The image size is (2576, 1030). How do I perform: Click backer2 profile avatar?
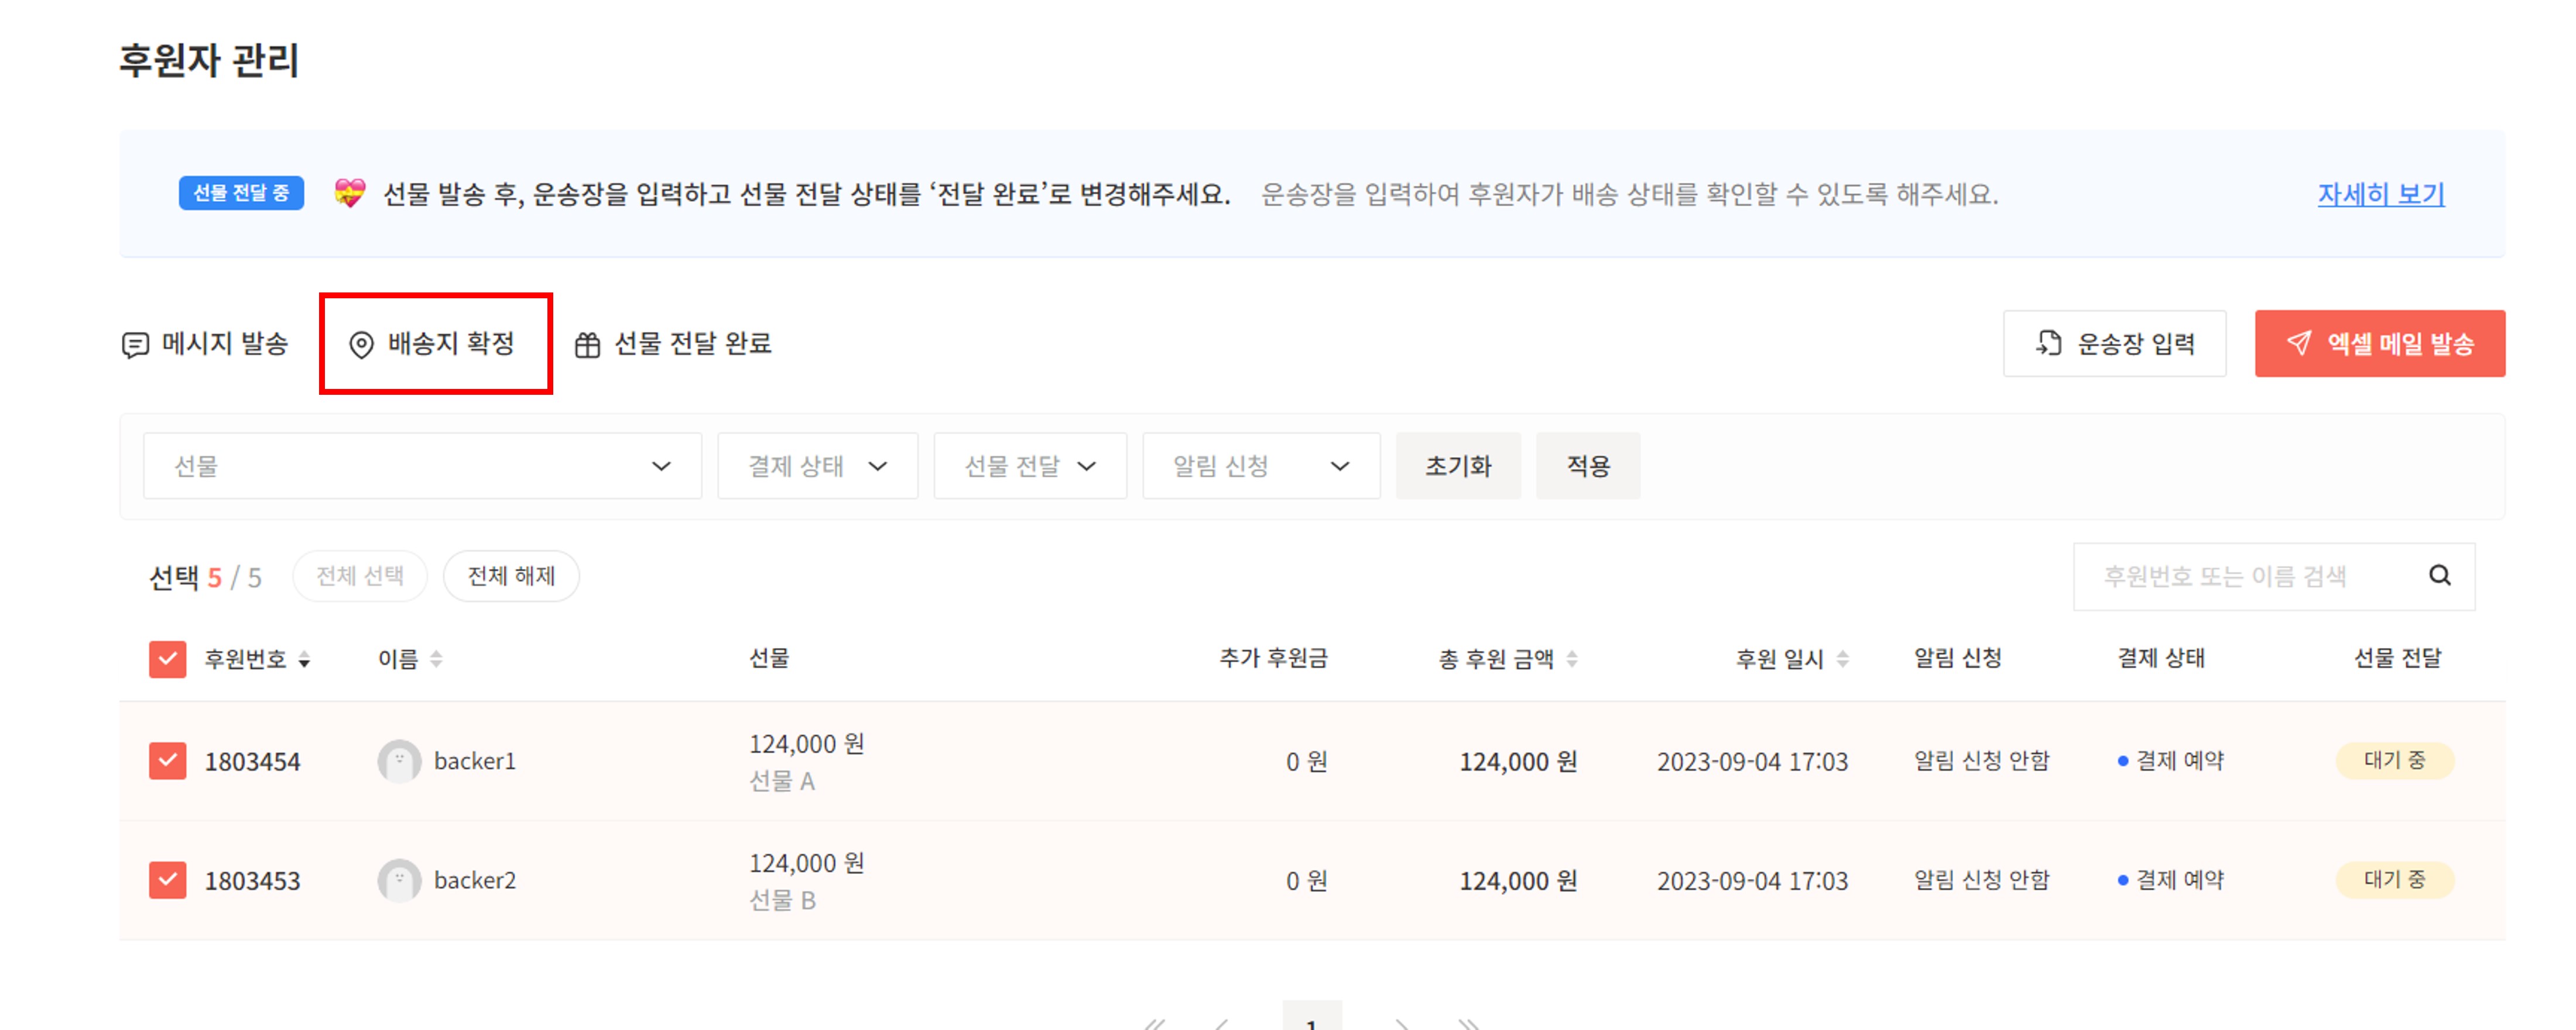[399, 880]
